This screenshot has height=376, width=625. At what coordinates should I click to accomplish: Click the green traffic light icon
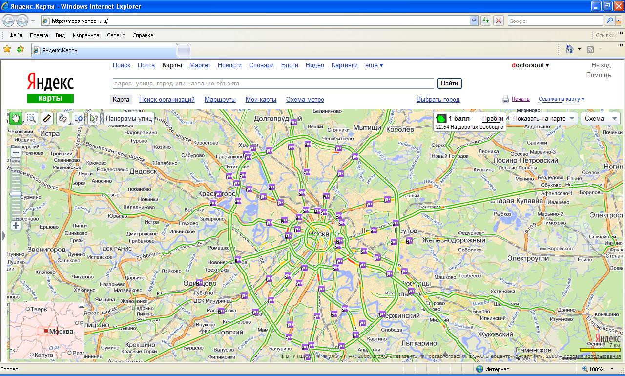click(x=441, y=119)
